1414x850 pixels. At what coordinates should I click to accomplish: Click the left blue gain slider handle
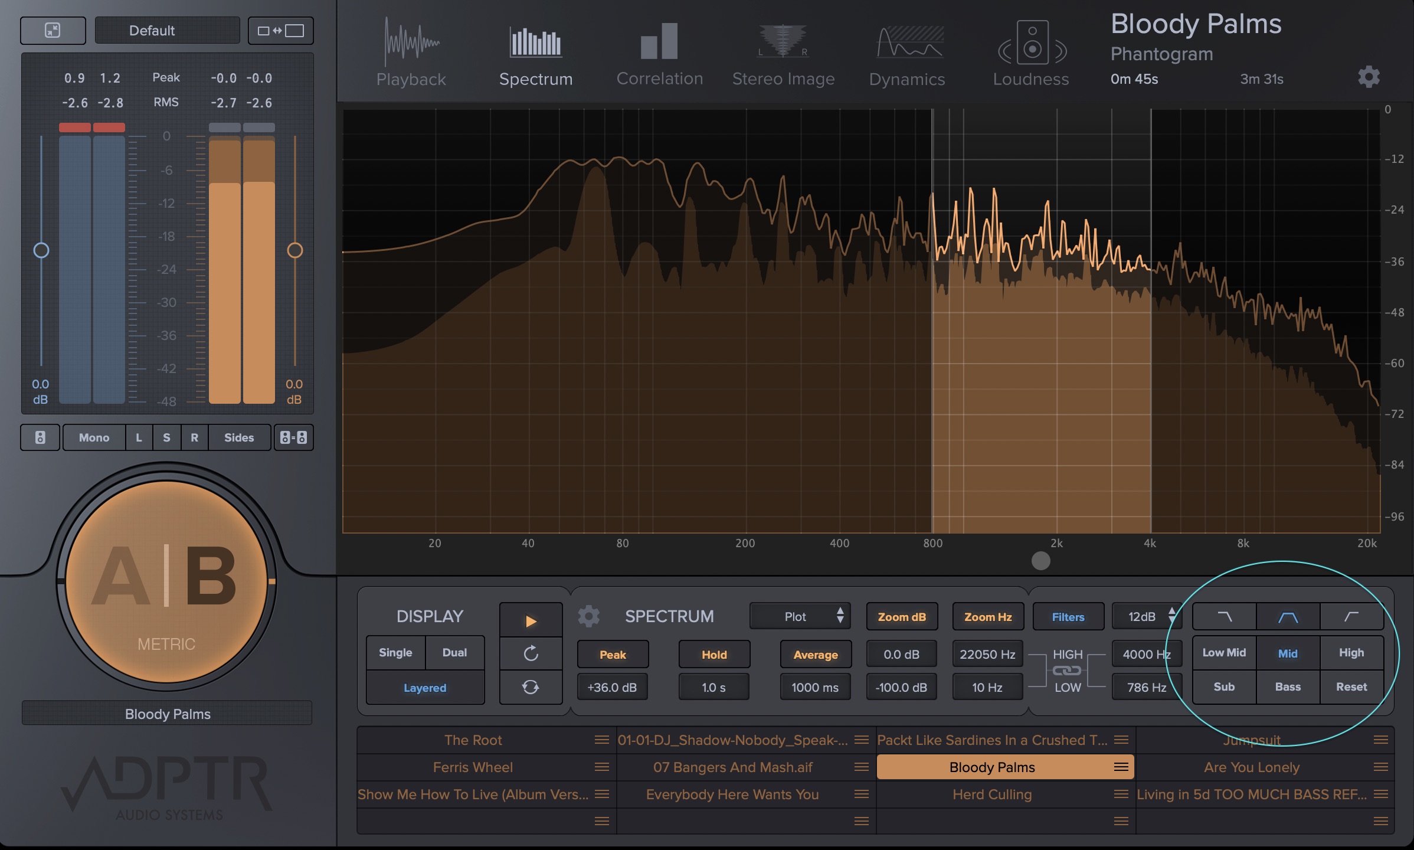click(x=41, y=250)
